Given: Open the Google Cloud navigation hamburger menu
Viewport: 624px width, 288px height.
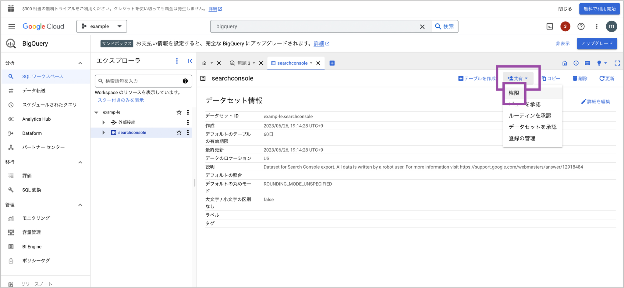Looking at the screenshot, I should [12, 26].
